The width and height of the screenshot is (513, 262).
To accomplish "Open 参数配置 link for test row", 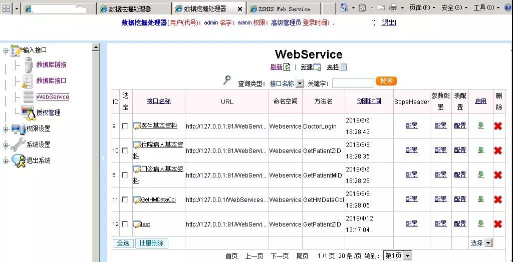I will tap(440, 224).
